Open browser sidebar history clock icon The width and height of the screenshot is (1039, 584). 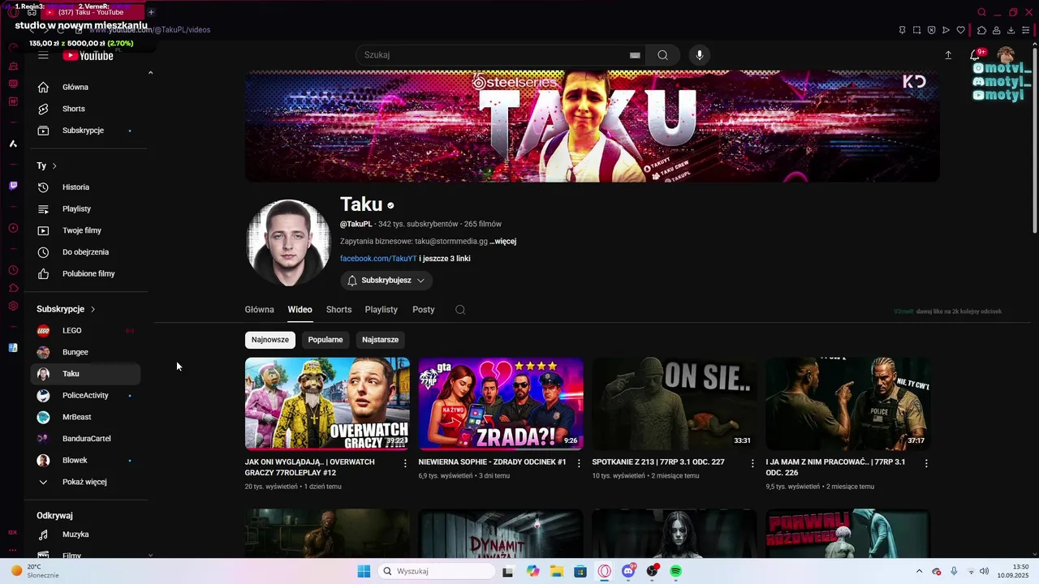click(x=13, y=270)
